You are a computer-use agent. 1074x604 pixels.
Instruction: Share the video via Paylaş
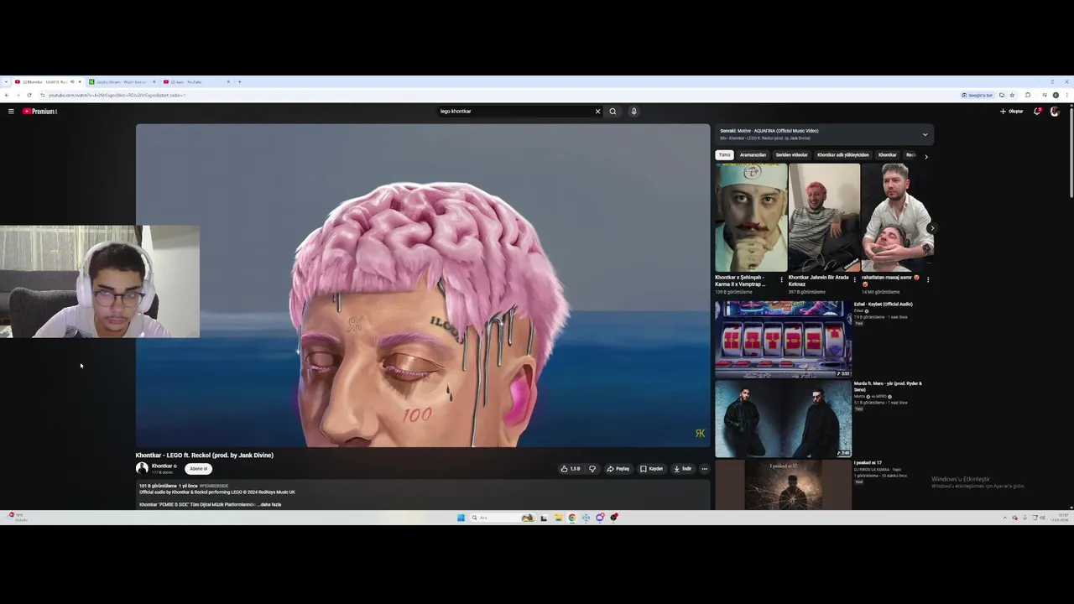(x=618, y=469)
